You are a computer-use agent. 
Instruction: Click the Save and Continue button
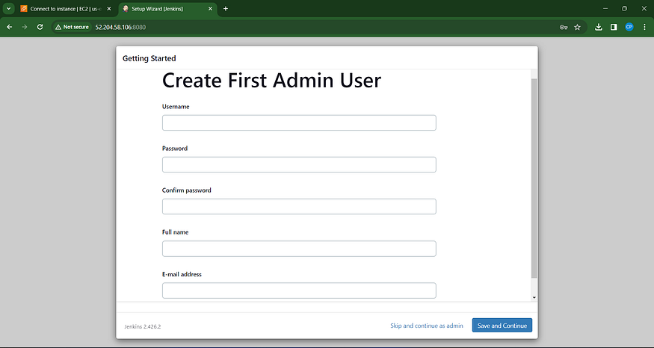502,326
